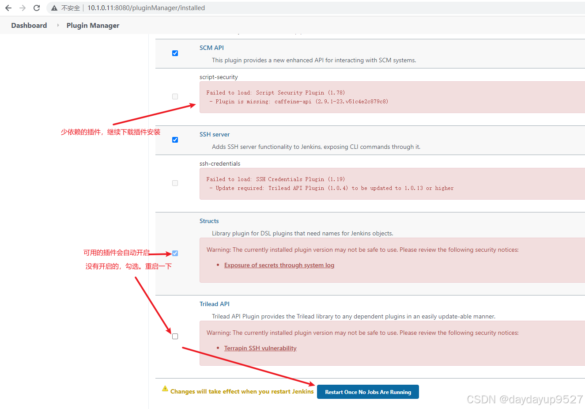Toggle the Structs plugin checkbox

pos(175,253)
